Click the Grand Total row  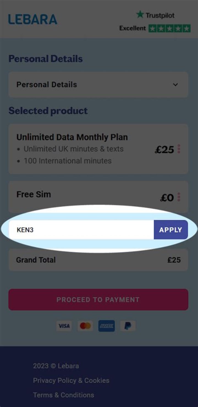click(x=98, y=260)
